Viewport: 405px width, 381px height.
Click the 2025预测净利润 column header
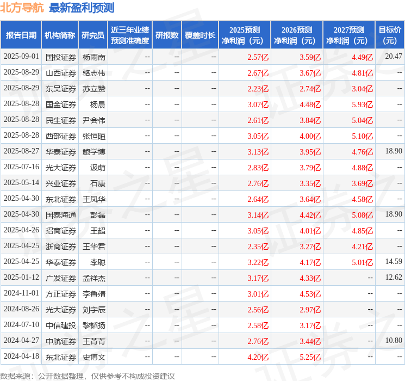point(245,35)
